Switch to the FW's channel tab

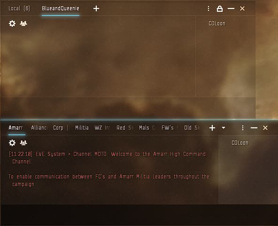pyautogui.click(x=170, y=128)
